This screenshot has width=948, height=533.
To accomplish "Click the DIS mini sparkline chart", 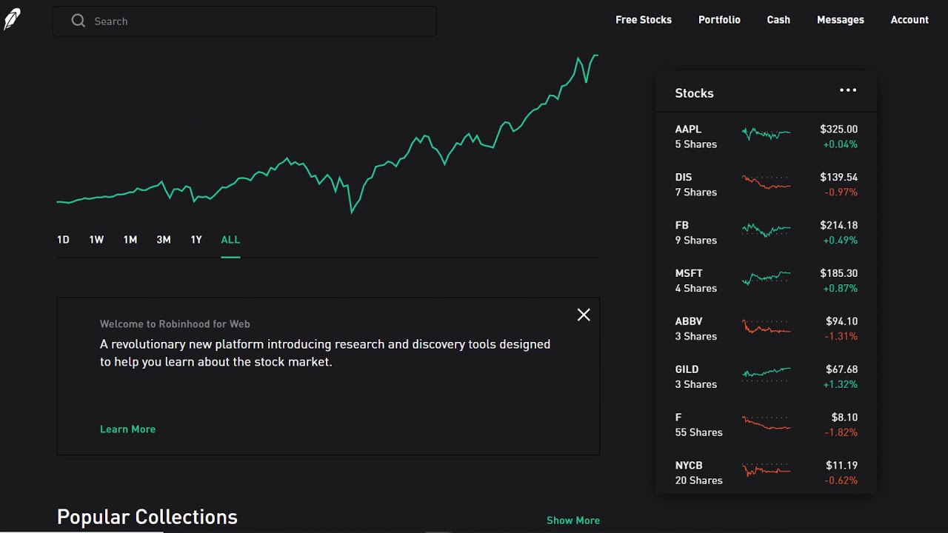I will coord(766,182).
